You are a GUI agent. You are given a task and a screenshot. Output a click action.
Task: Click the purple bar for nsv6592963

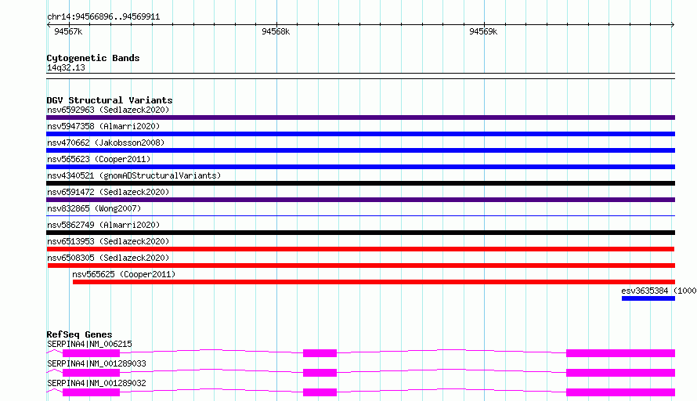360,117
